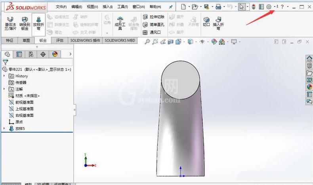The width and height of the screenshot is (313, 185).
Task: Click the Base Flange 基体法兰/薄片 tool
Action: coord(10,23)
